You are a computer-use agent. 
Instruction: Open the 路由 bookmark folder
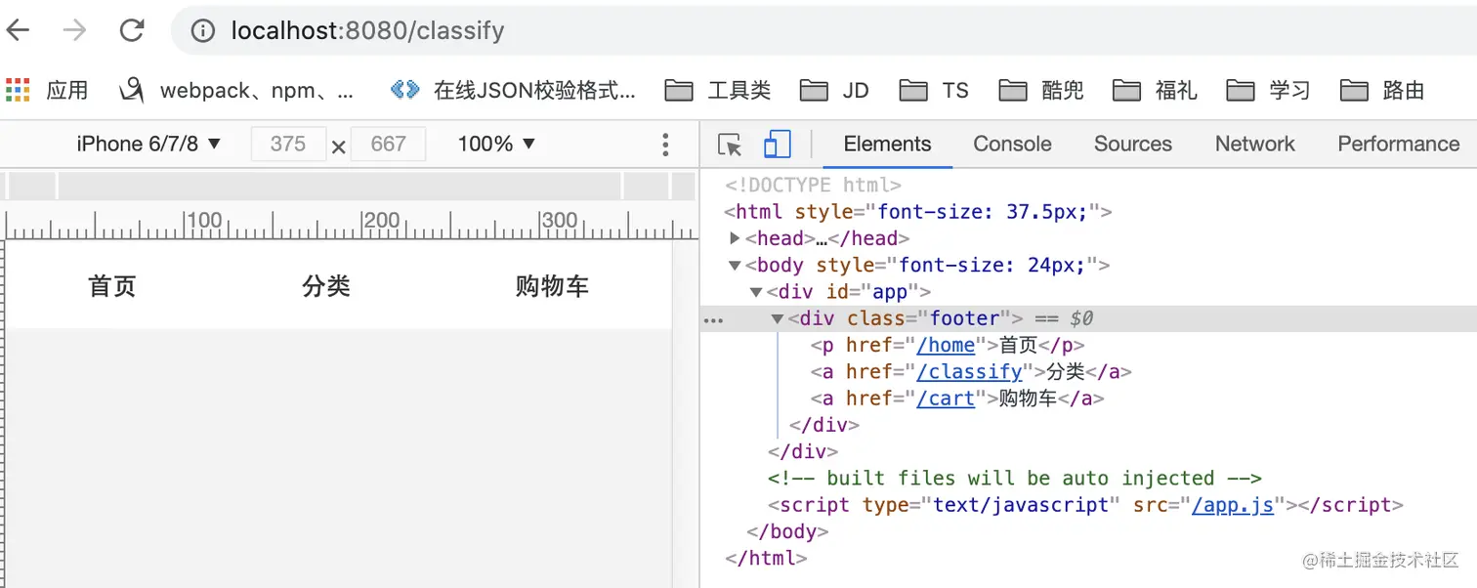point(1382,90)
